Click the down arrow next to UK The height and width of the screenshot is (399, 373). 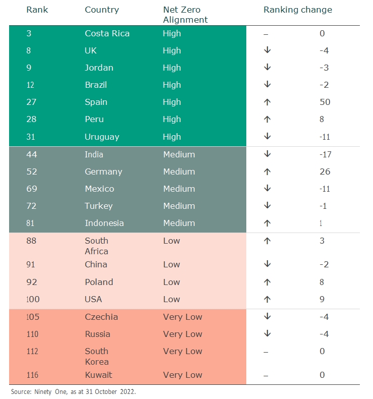(x=267, y=50)
